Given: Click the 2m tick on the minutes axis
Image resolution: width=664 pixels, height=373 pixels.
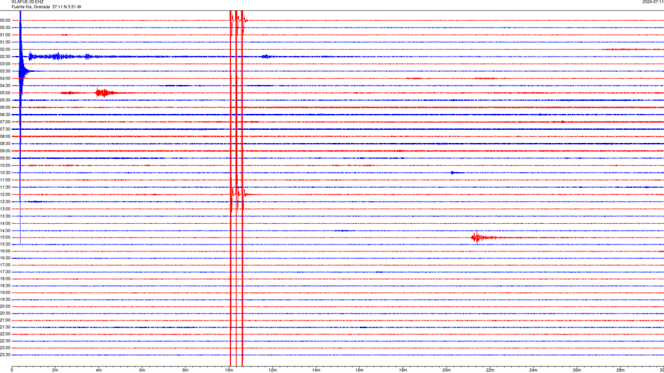Looking at the screenshot, I should tap(55, 370).
